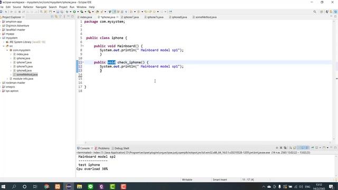Viewport: 338px width, 190px height.
Task: Toggle Word Wrap in Console toolbar
Action: tap(299, 148)
